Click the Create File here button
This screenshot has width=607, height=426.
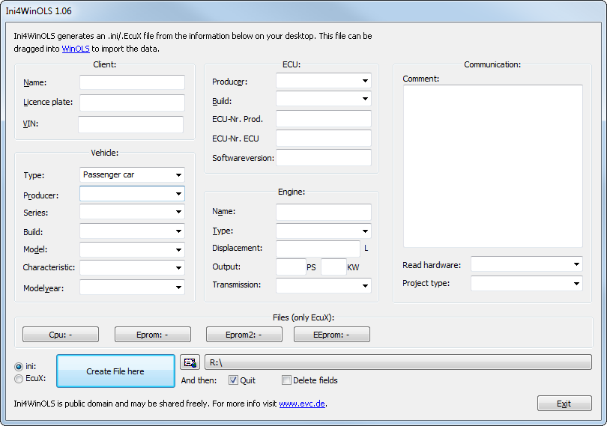tap(115, 371)
